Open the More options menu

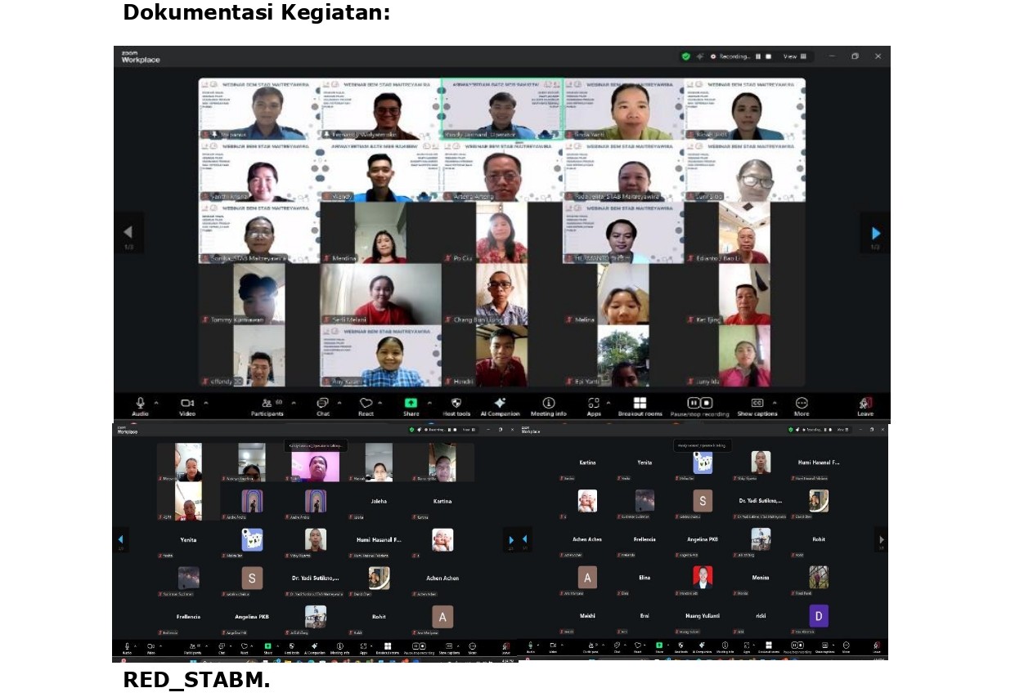tap(802, 404)
